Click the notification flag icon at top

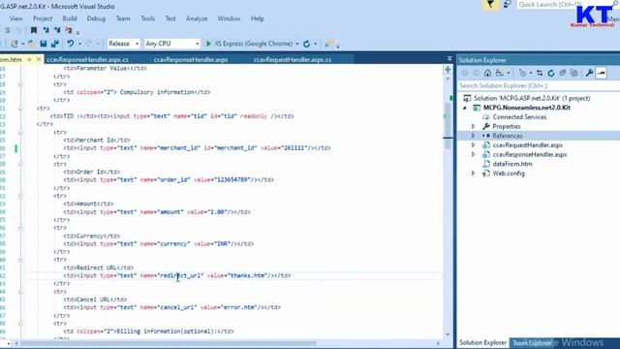490,4
